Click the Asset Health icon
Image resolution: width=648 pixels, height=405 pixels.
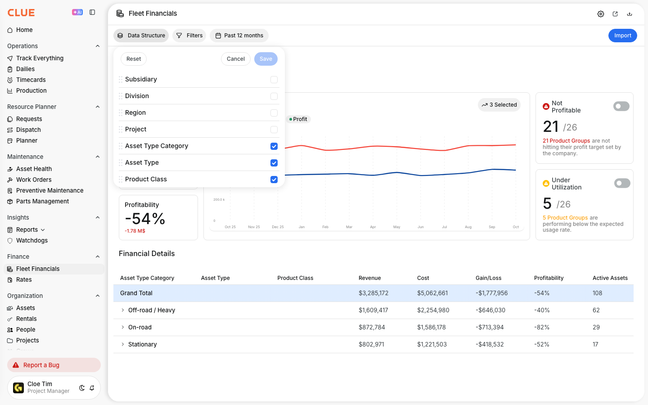pyautogui.click(x=10, y=169)
